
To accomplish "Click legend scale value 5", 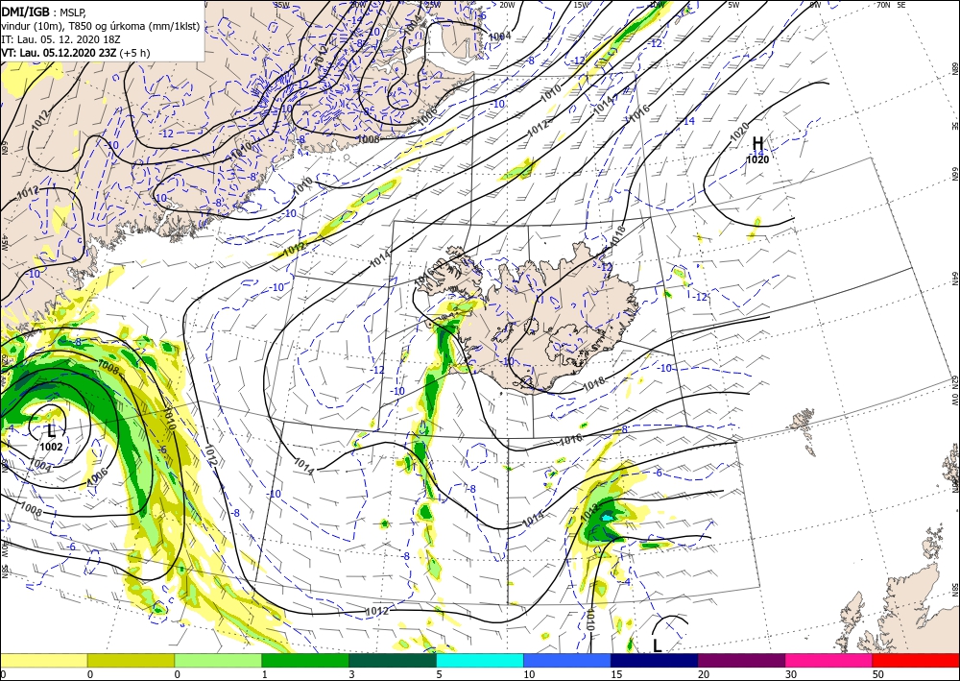I will 437,674.
